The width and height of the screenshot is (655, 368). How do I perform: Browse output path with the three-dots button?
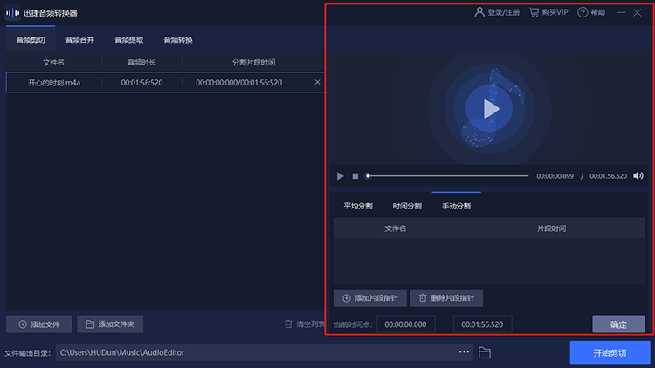click(x=464, y=352)
